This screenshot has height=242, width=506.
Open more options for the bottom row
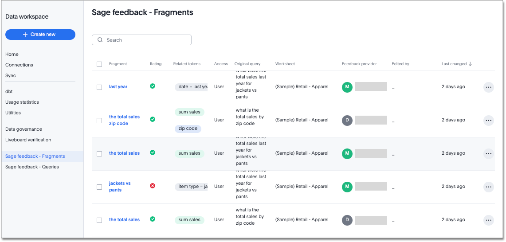coord(488,220)
